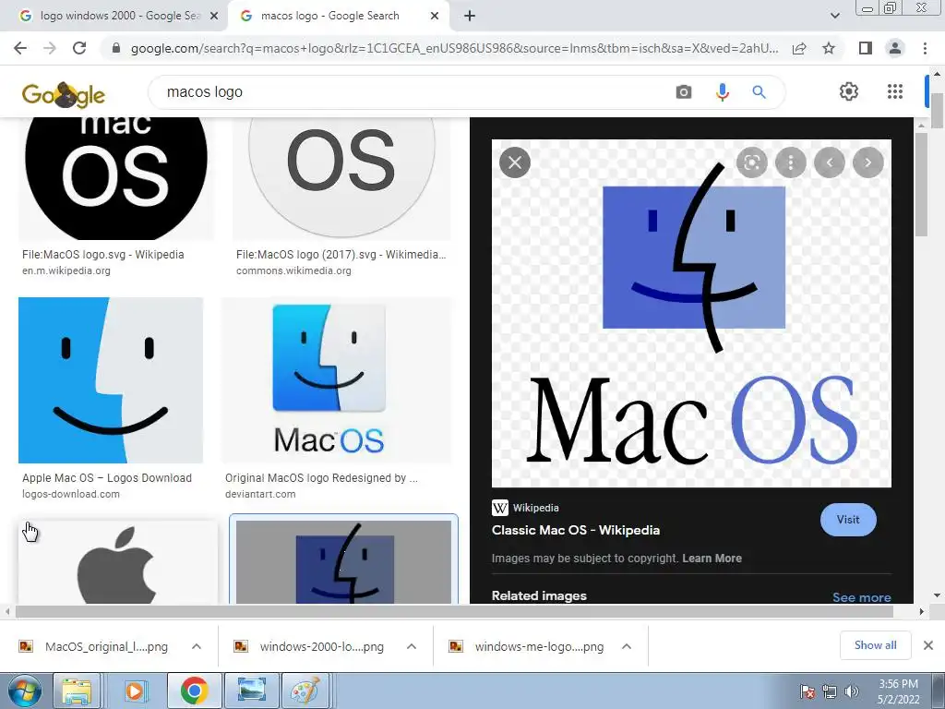Open preview image more options dots
The width and height of the screenshot is (945, 709).
click(790, 162)
